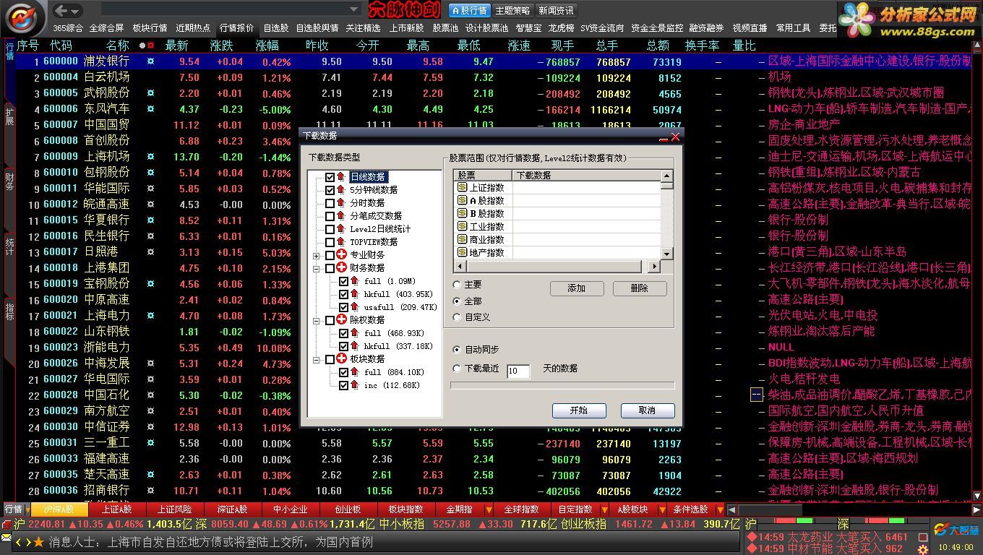The height and width of the screenshot is (555, 983).
Task: Open the 自定指数 tab dropdown arrow
Action: click(x=604, y=510)
